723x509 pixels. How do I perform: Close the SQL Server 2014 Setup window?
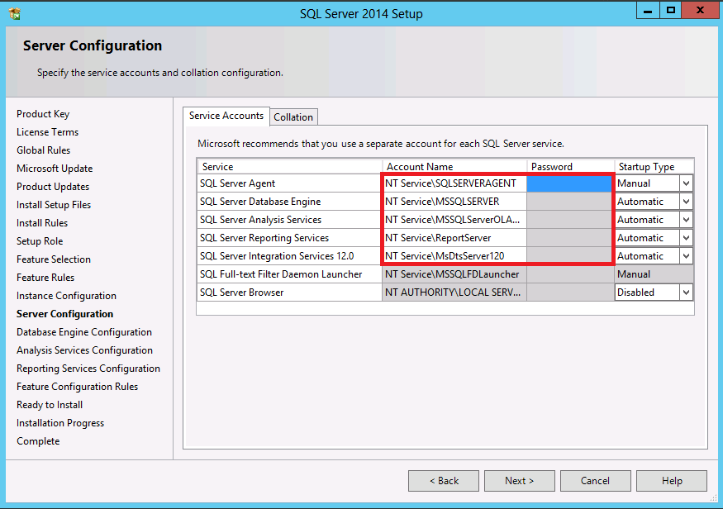pos(700,10)
